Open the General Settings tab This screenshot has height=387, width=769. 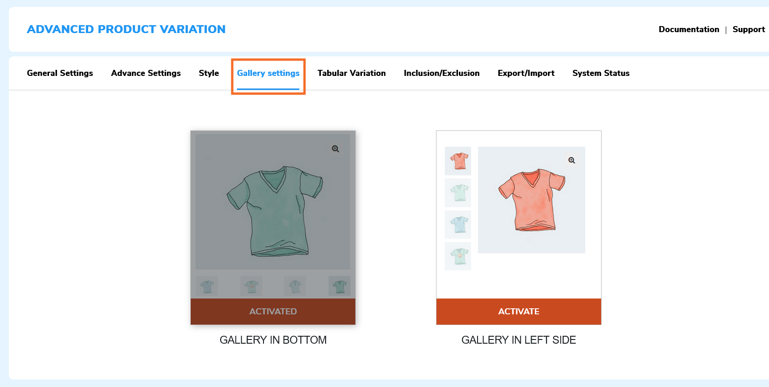pyautogui.click(x=60, y=73)
